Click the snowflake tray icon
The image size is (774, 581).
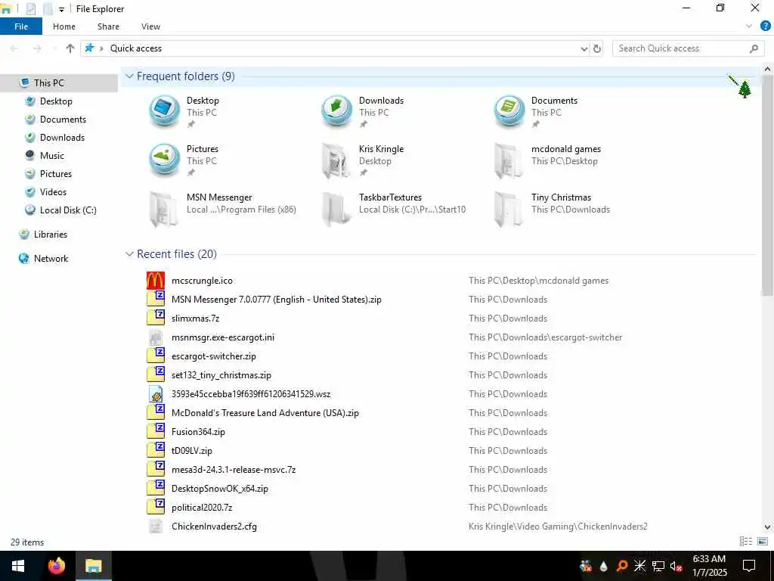[x=639, y=566]
